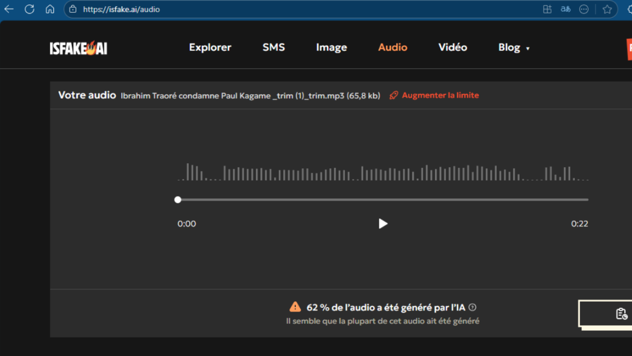Viewport: 632px width, 356px height.
Task: Open the Vidéo detection tab
Action: click(x=452, y=48)
